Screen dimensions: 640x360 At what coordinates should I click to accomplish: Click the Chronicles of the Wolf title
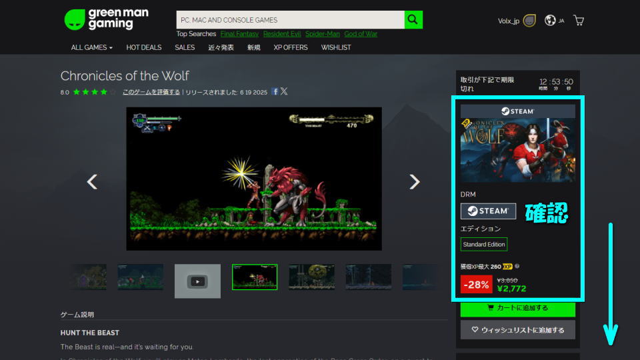coord(125,76)
